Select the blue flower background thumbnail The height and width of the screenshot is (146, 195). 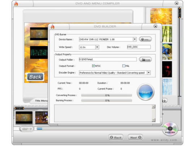click(167, 52)
